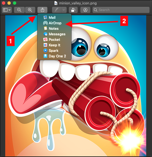This screenshot has height=157, width=152.
Task: Expand the highlight color dropdown arrow
Action: point(64,10)
